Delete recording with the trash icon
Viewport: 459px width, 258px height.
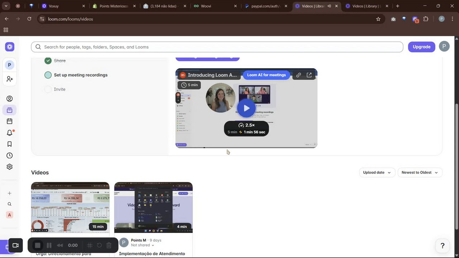click(109, 245)
